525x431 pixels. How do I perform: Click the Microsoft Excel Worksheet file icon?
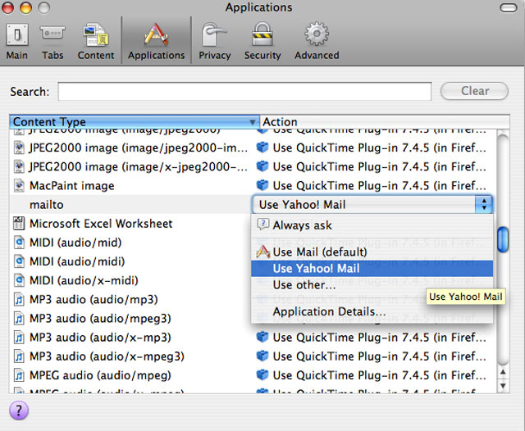pyautogui.click(x=19, y=224)
